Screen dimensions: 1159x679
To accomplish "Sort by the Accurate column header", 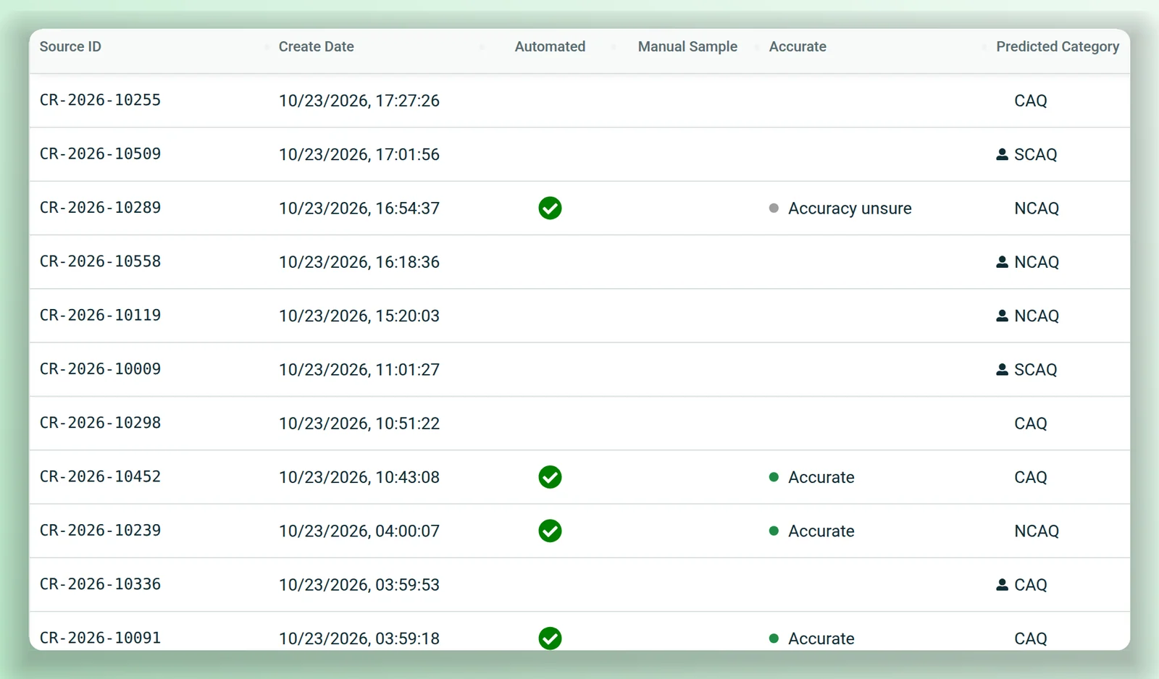I will (798, 46).
